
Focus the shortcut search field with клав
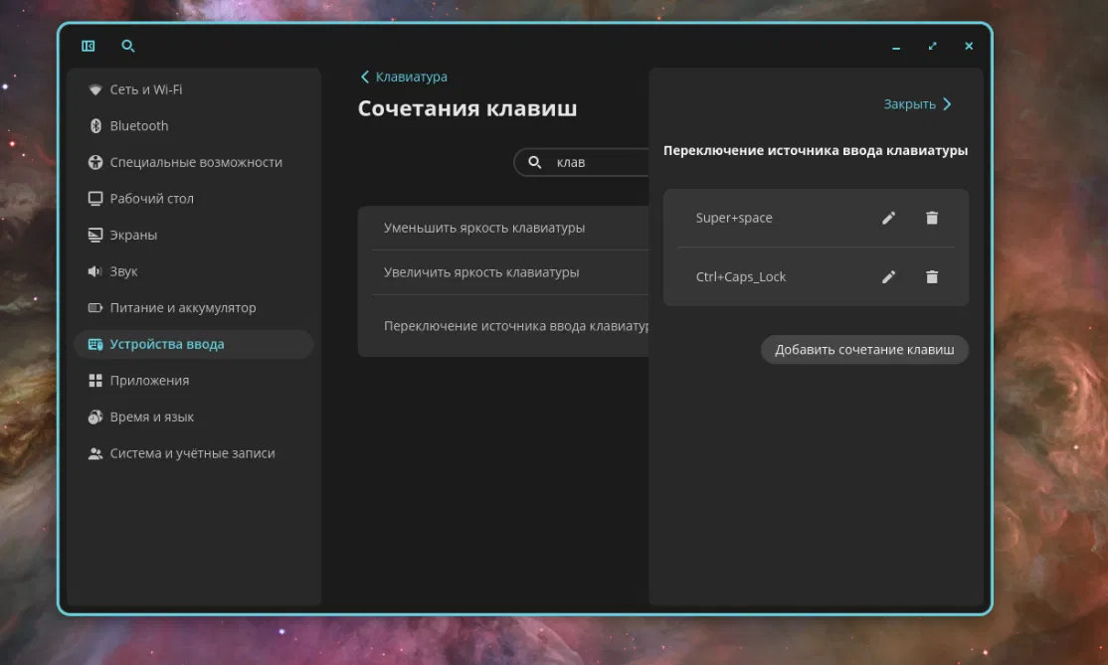click(582, 162)
